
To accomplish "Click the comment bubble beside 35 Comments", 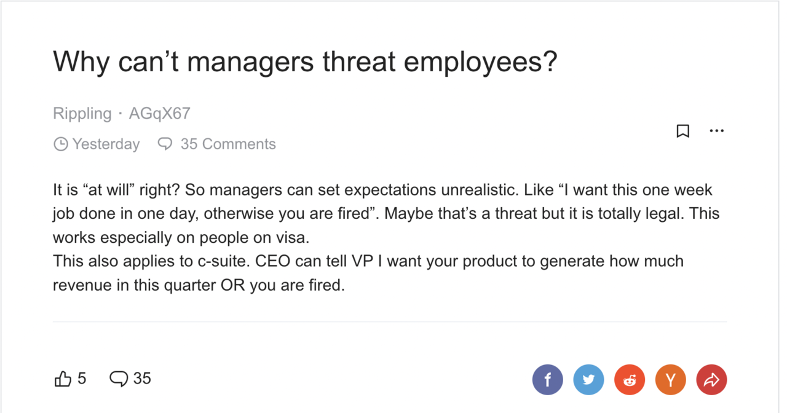I will click(165, 144).
